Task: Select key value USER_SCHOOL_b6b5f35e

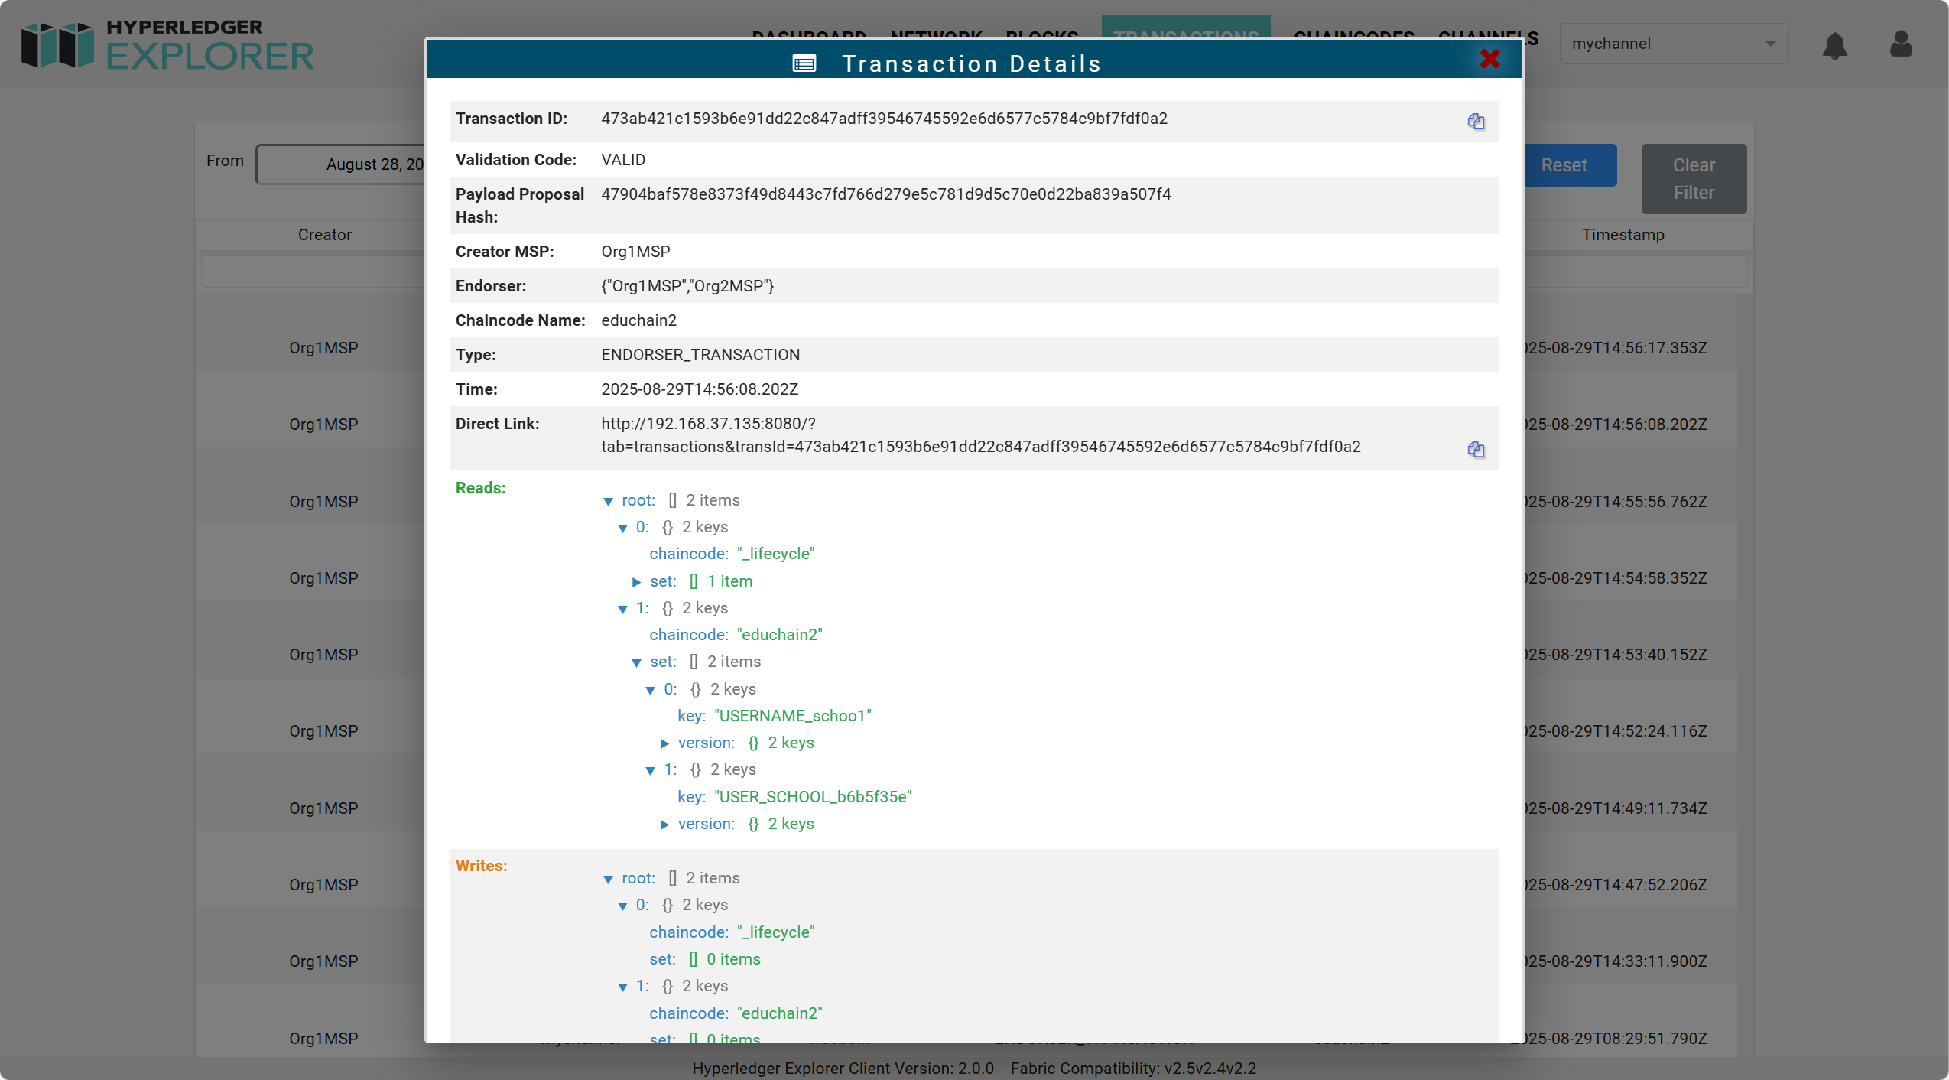Action: [x=813, y=797]
